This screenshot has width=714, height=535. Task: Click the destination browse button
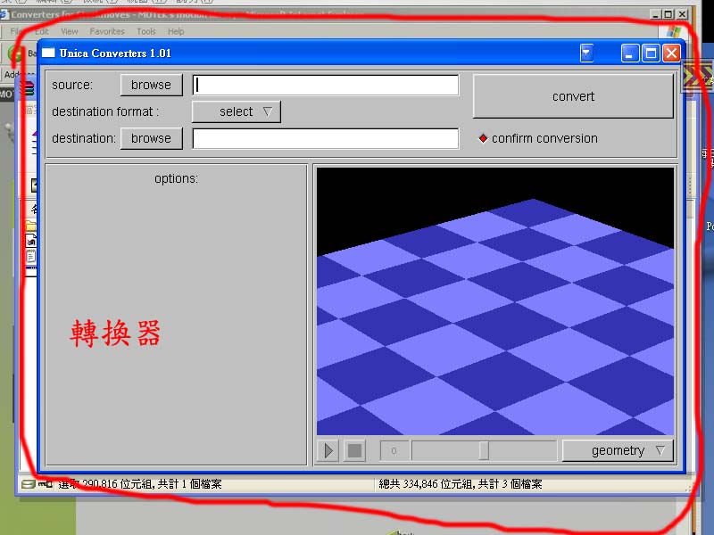151,138
